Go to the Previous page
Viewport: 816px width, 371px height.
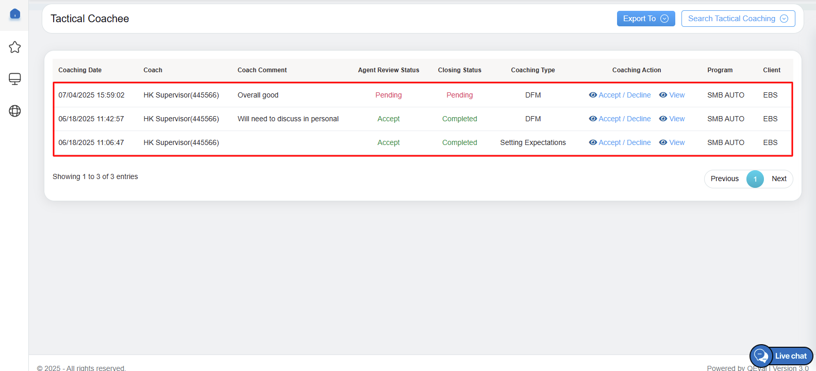(724, 179)
